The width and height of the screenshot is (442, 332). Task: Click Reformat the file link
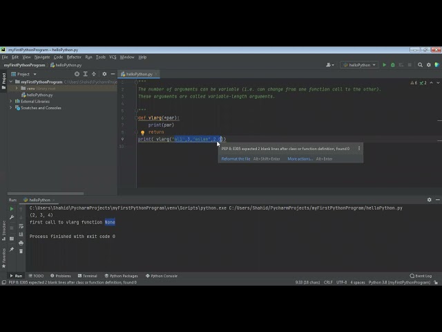coord(236,158)
